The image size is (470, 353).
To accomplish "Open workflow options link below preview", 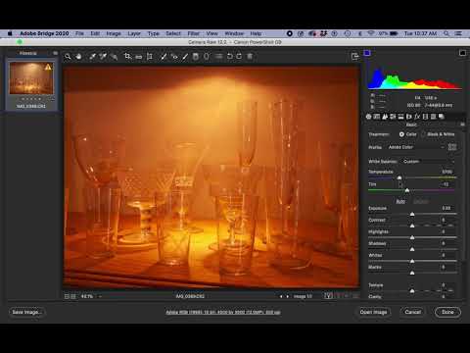I will tap(223, 312).
